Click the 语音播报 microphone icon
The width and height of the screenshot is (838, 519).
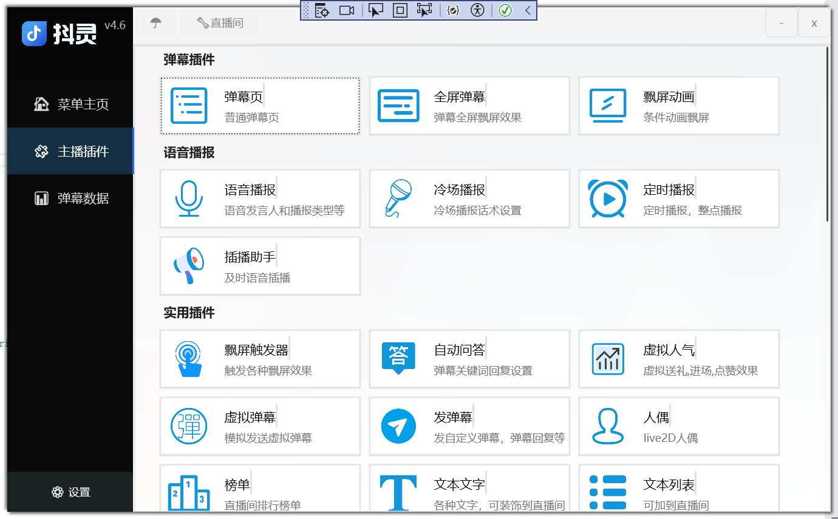click(189, 198)
